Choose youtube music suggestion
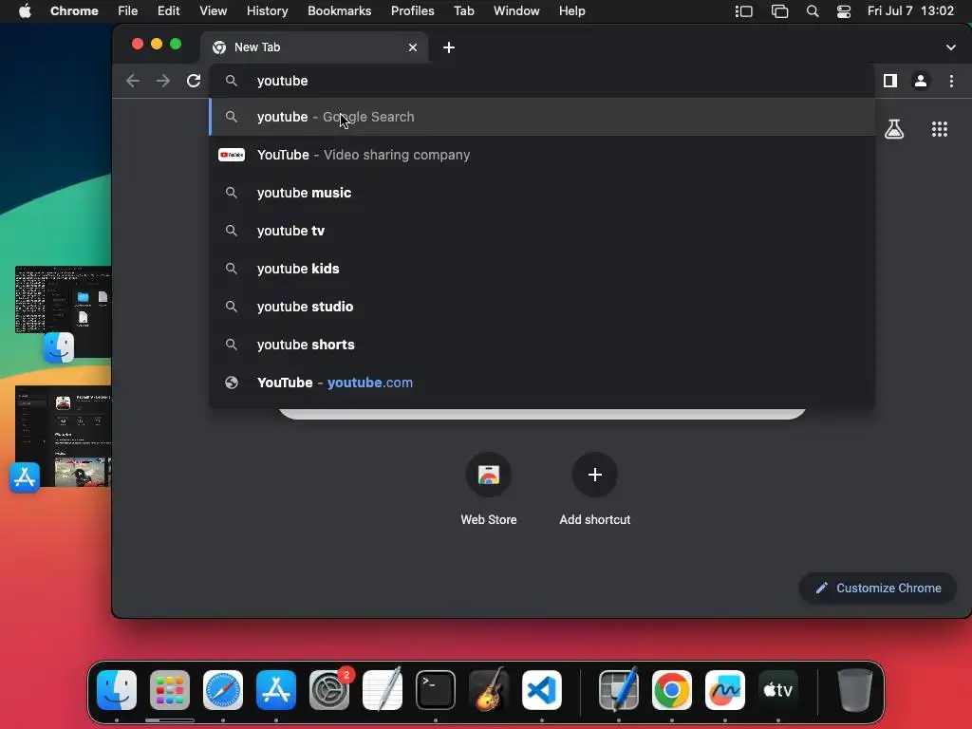Image resolution: width=972 pixels, height=729 pixels. click(x=542, y=193)
